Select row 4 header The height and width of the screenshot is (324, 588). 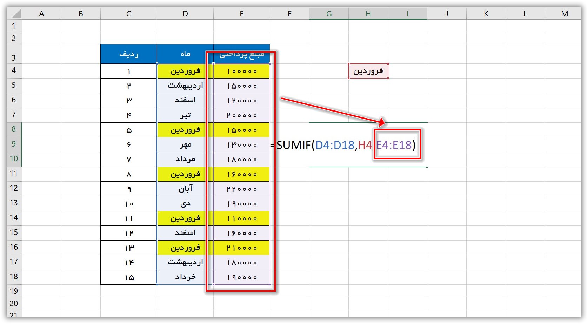(14, 70)
